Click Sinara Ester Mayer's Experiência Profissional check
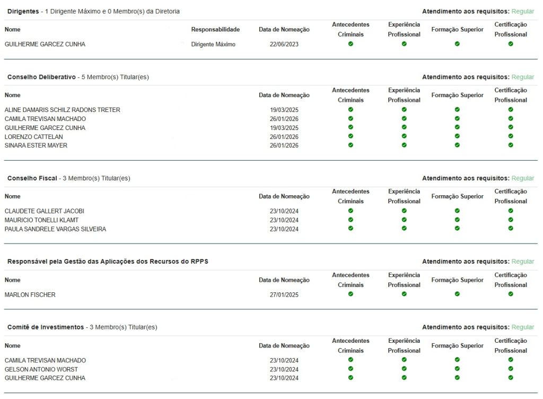Screen dimensions: 543x399 coord(404,145)
